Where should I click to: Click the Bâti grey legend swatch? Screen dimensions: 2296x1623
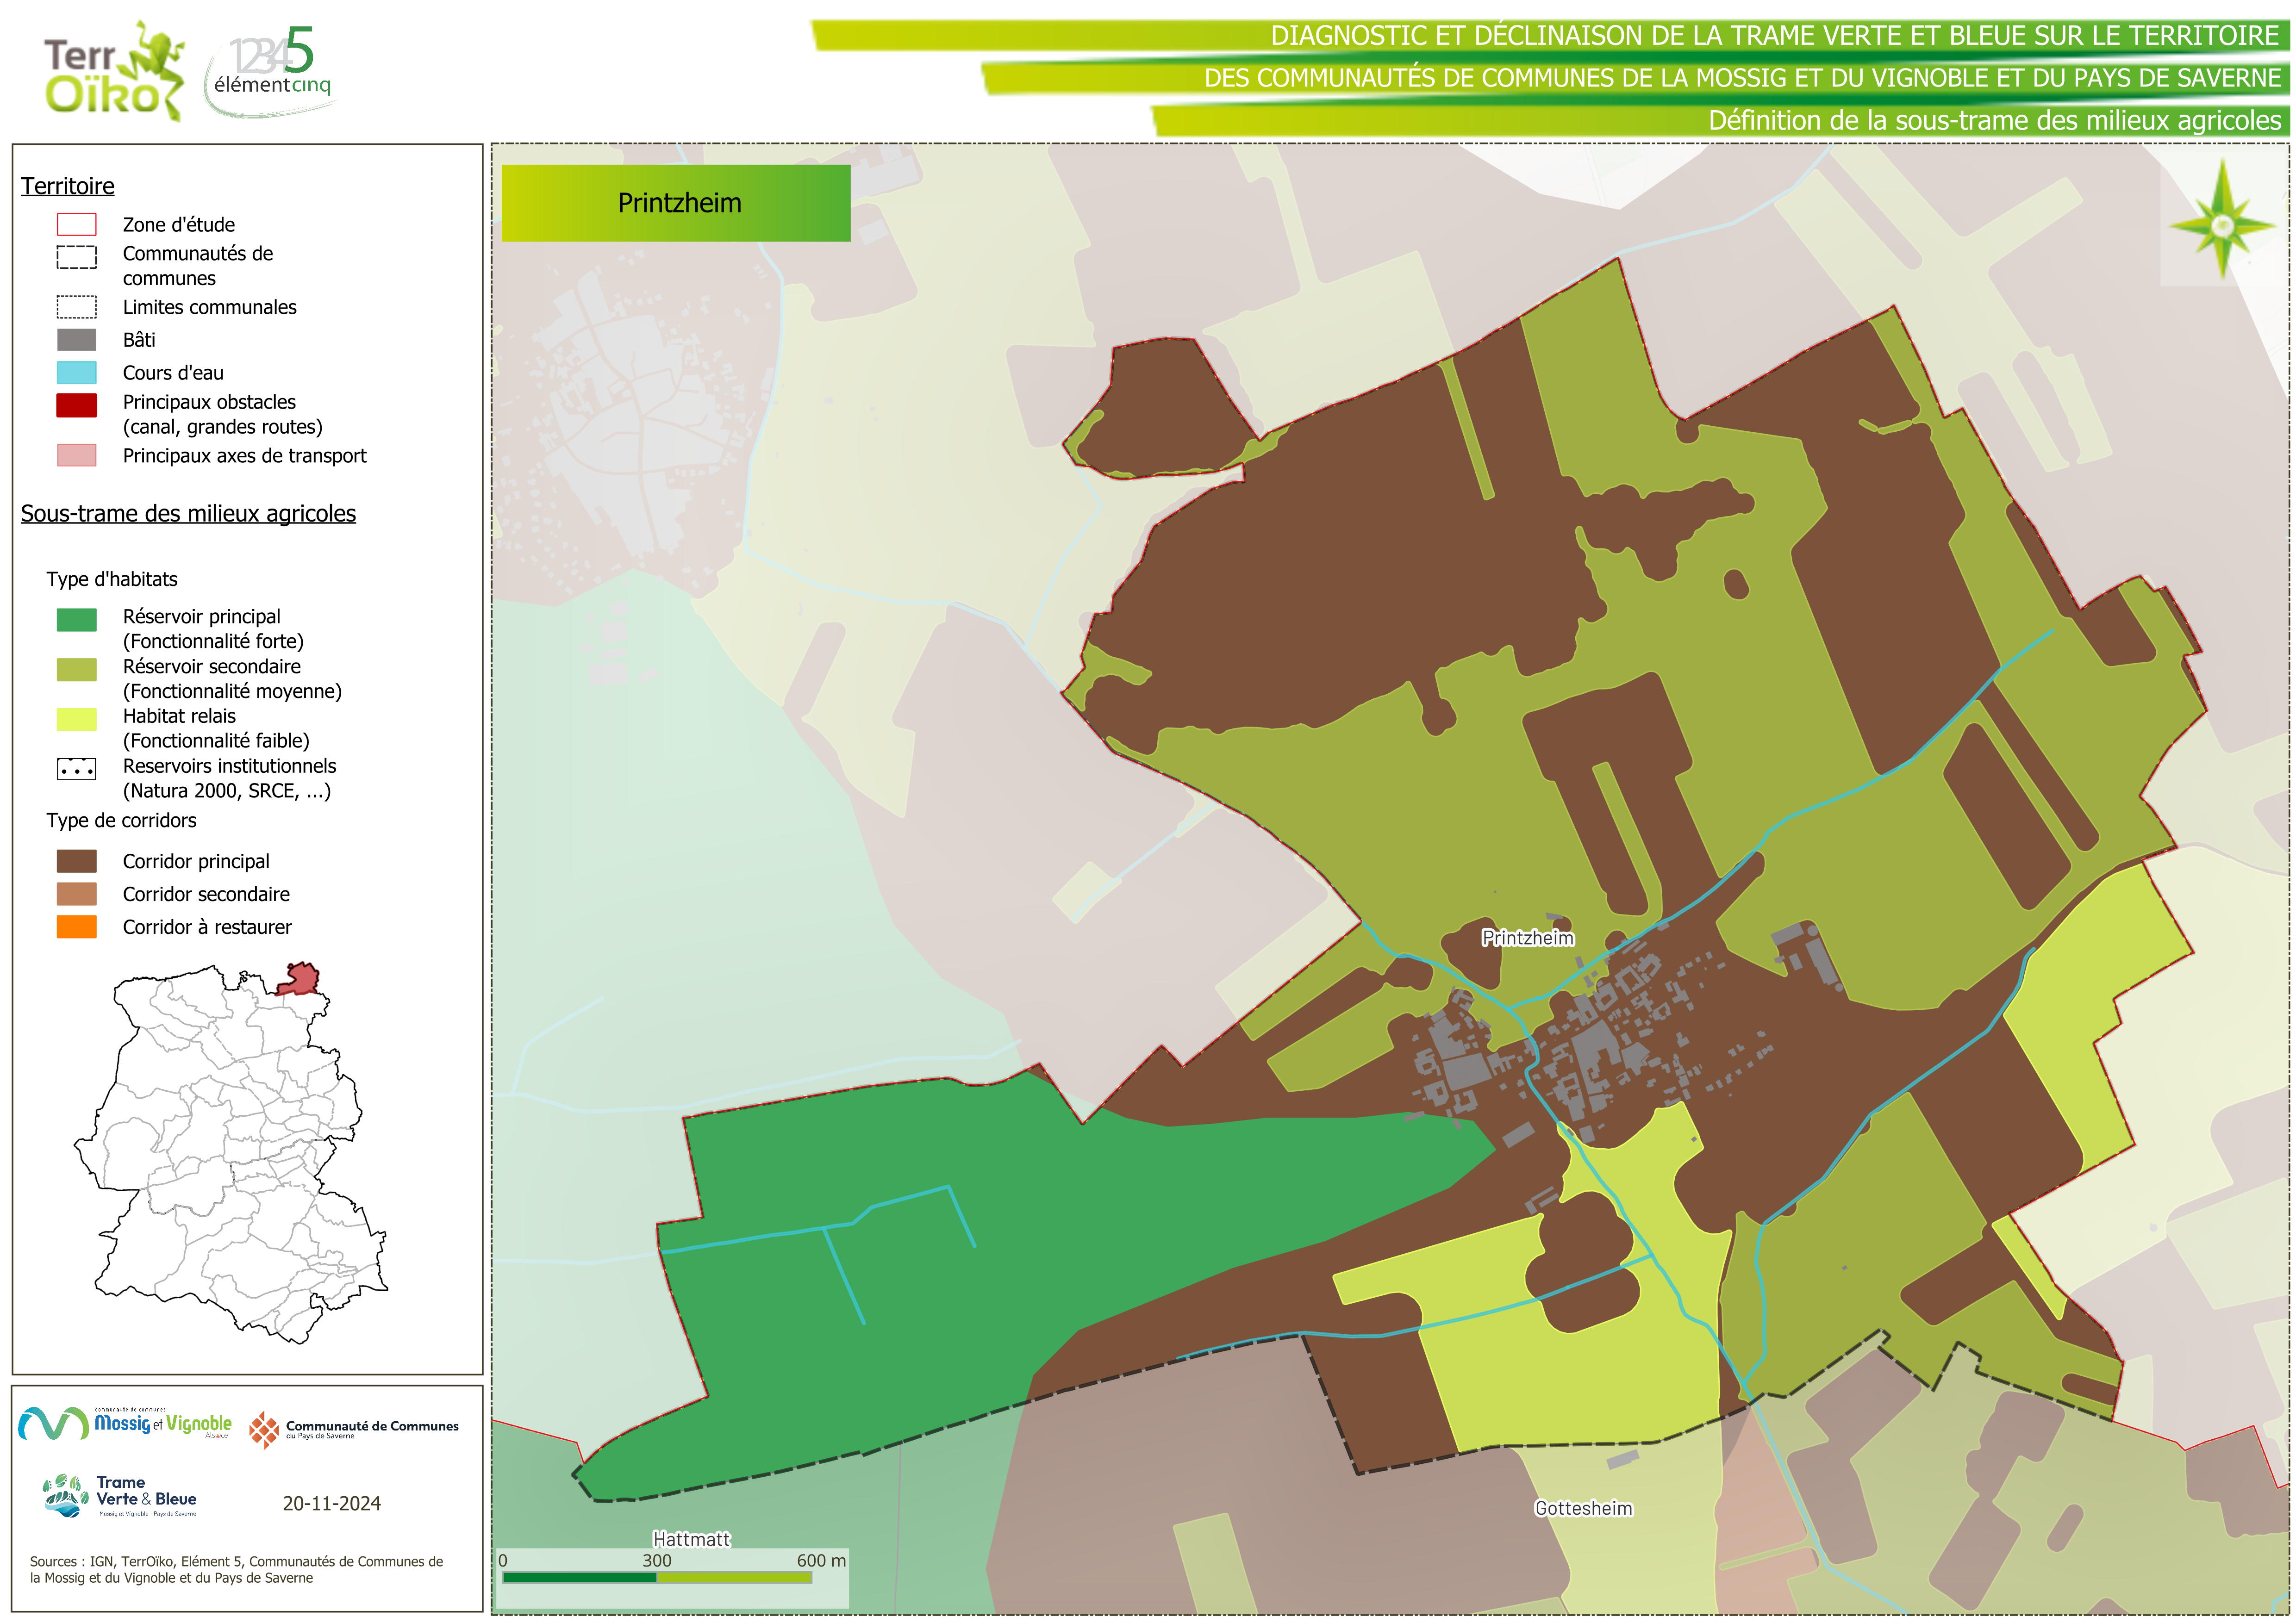pos(77,340)
